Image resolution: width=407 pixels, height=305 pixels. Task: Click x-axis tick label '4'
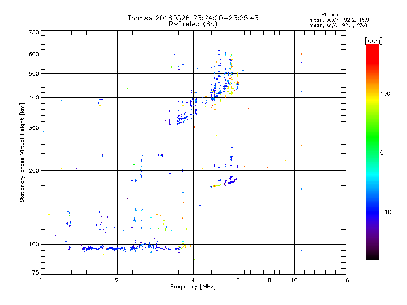(x=193, y=280)
